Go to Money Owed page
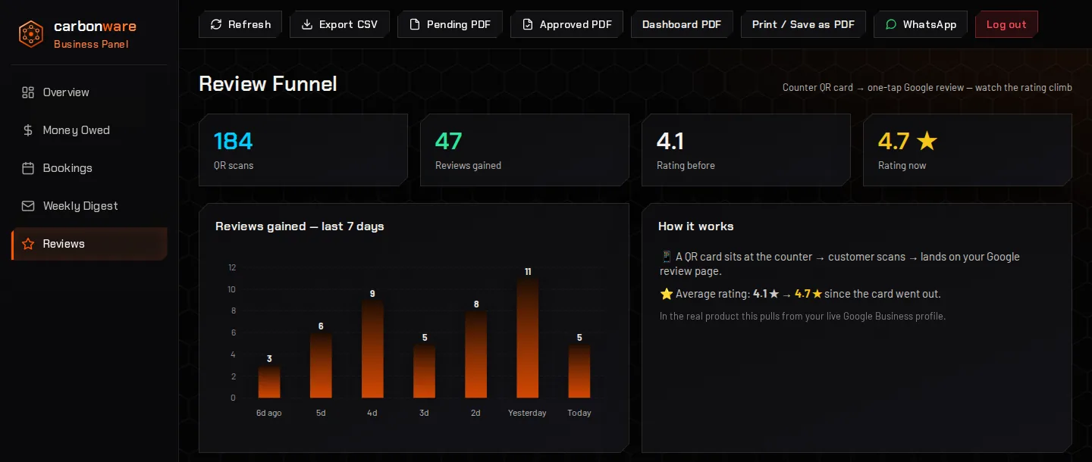This screenshot has height=462, width=1092. (x=89, y=130)
